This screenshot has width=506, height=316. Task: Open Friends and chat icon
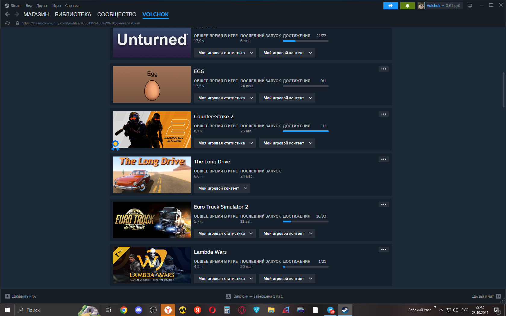tap(498, 296)
